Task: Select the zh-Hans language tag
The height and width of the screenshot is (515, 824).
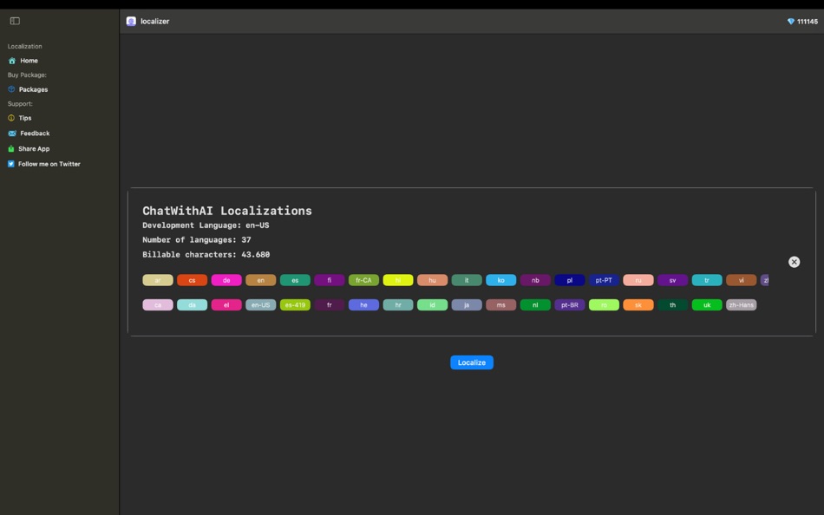Action: [x=742, y=305]
